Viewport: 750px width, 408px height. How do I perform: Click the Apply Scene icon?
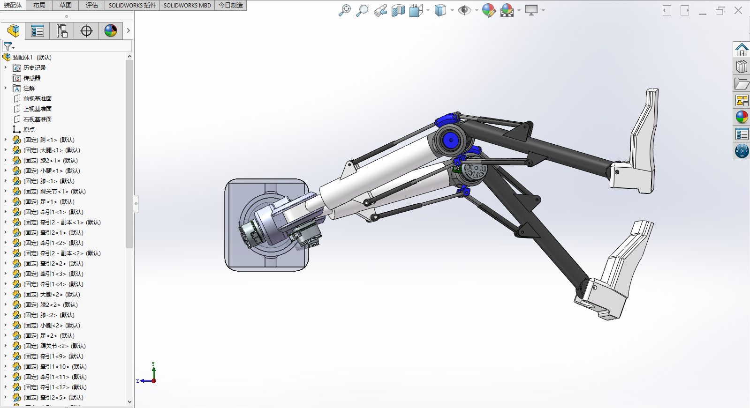507,10
